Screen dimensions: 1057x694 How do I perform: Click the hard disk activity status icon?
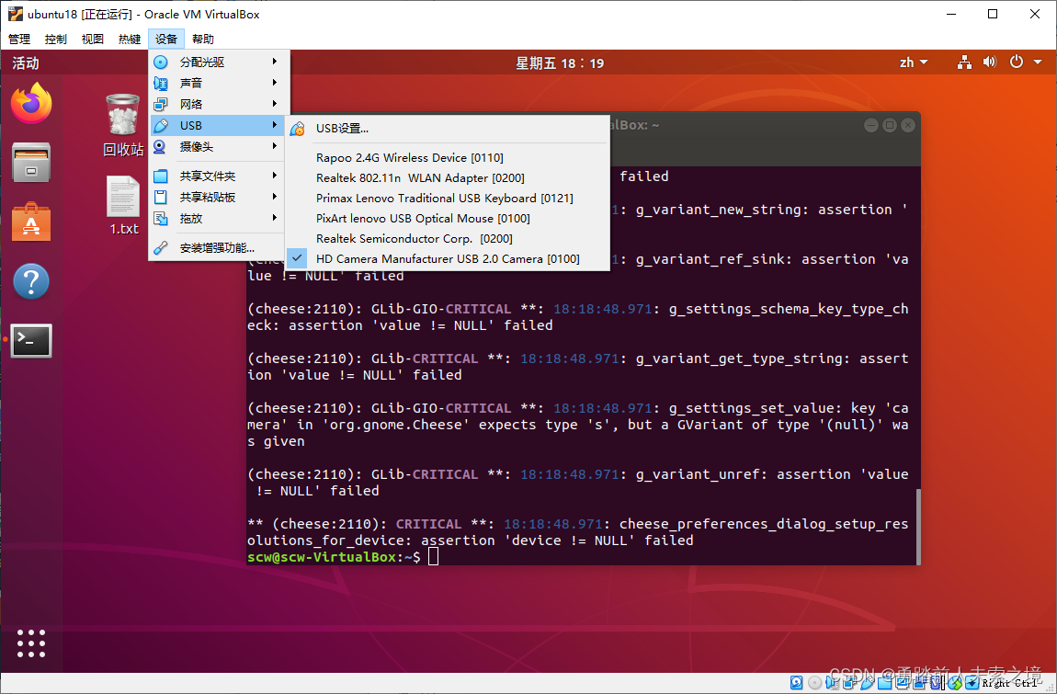[x=796, y=683]
